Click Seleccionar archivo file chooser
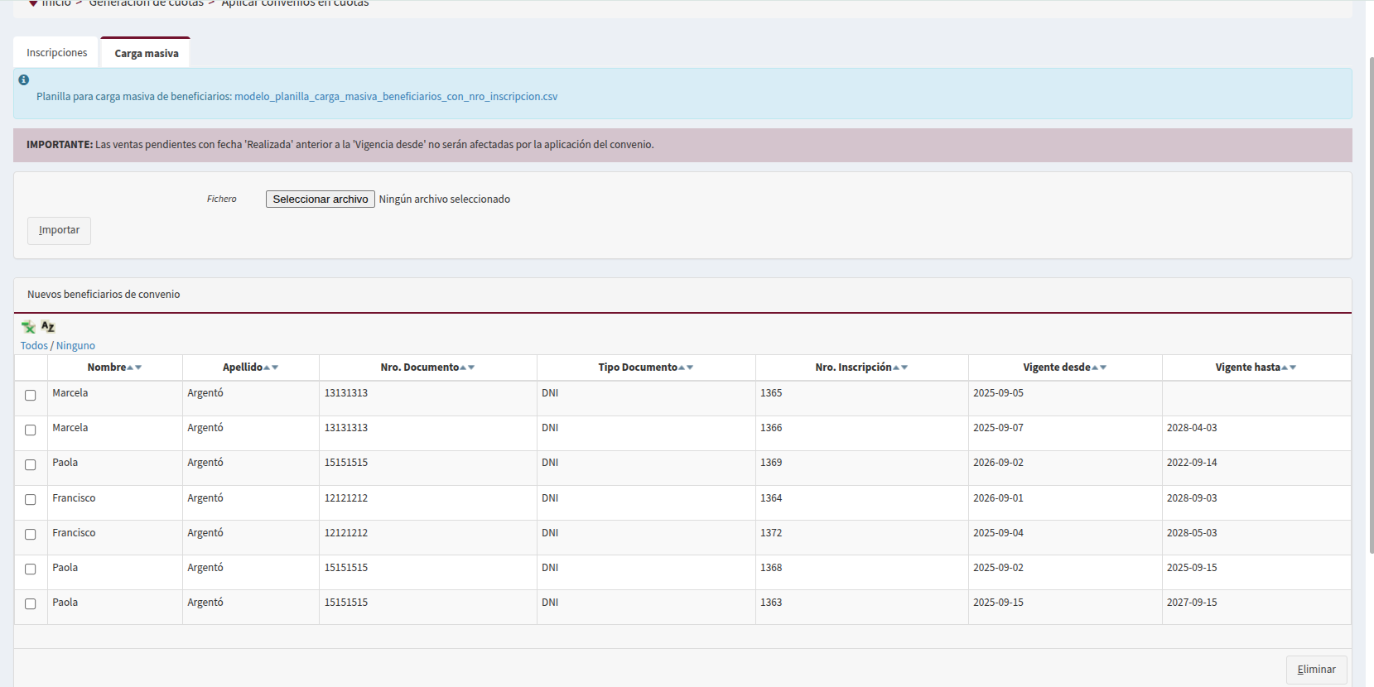Image resolution: width=1374 pixels, height=687 pixels. coord(320,199)
